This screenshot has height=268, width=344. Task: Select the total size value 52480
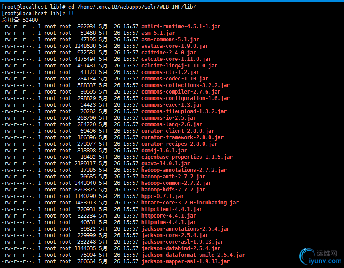[x=30, y=20]
